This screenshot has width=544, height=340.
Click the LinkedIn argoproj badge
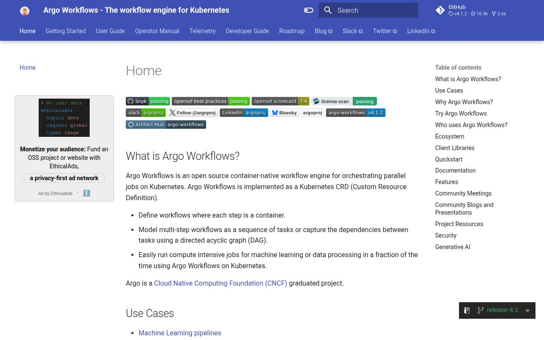(x=244, y=113)
